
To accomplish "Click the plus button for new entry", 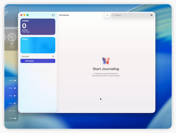I will click(107, 15).
